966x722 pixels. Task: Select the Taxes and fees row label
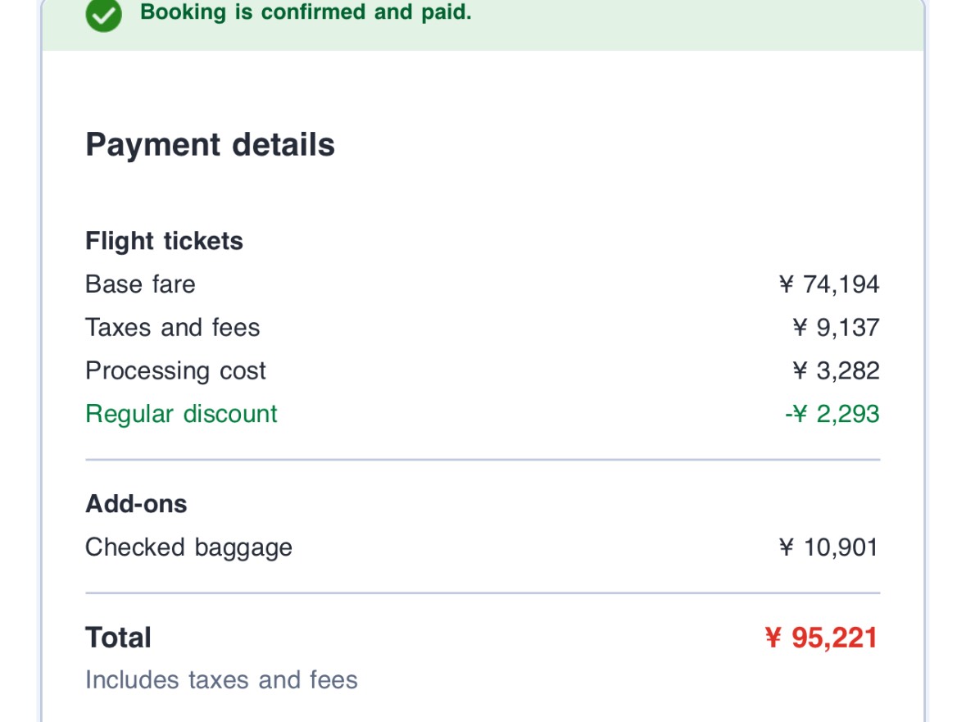coord(172,328)
